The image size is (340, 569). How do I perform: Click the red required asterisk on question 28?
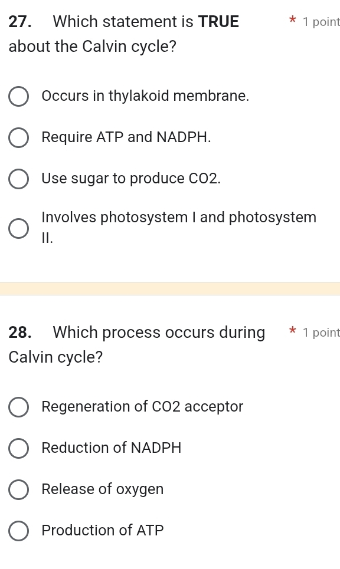293,332
